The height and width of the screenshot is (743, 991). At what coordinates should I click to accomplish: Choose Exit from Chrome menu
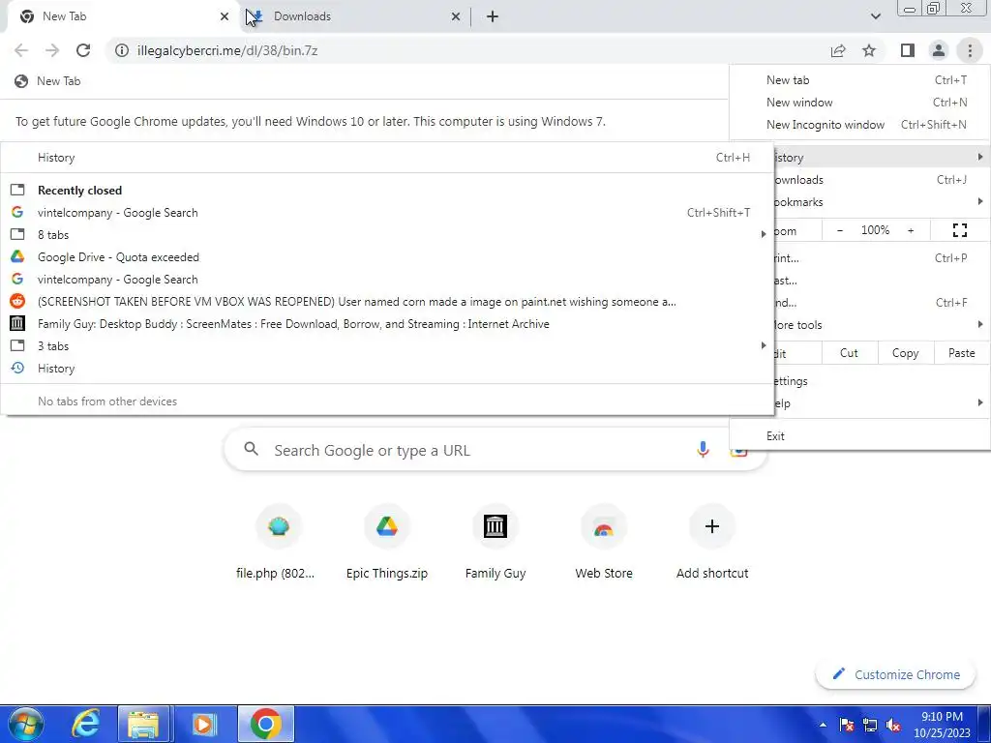click(x=860, y=436)
